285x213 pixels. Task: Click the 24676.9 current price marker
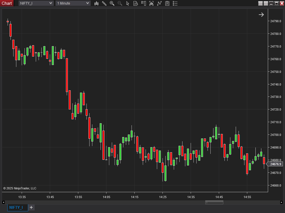coord(275,164)
